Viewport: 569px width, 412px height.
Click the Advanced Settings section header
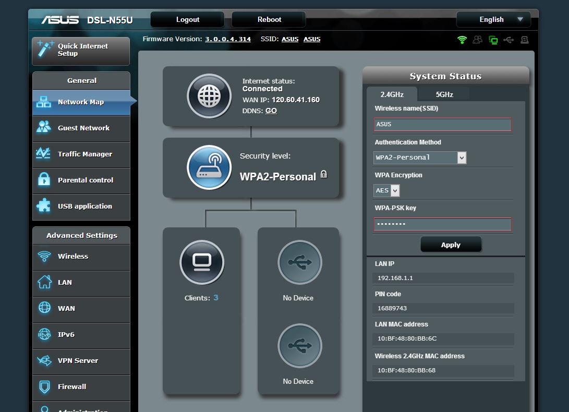[x=81, y=235]
